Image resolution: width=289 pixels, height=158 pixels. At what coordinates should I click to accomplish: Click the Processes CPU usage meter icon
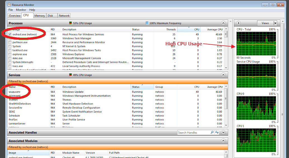[x=71, y=23]
